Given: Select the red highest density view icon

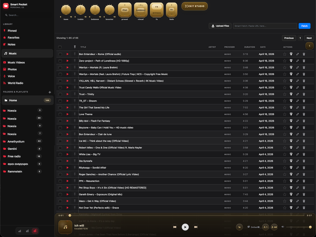Looking at the screenshot, I should pyautogui.click(x=35, y=231).
